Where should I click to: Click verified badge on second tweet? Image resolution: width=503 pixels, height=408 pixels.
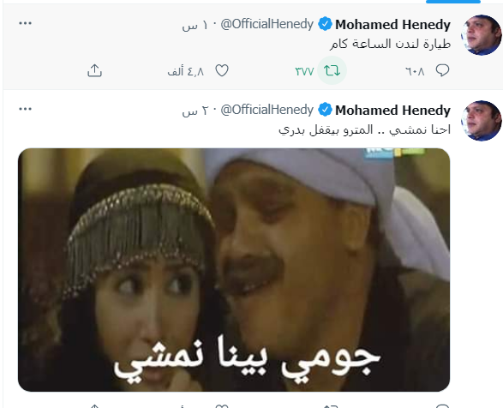coord(325,110)
